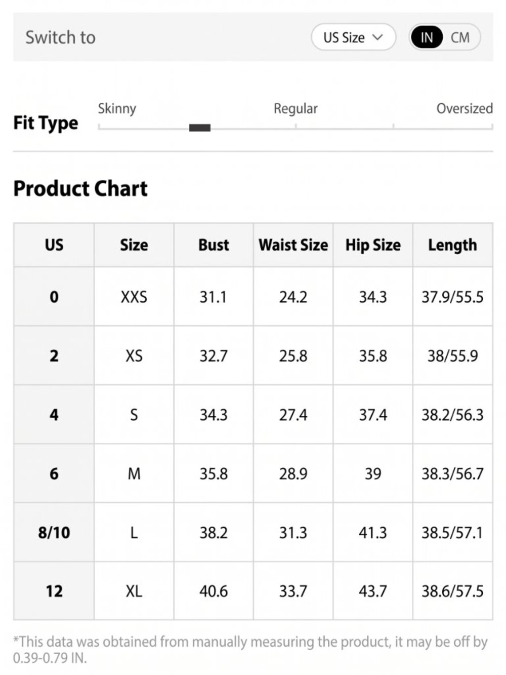Click the XL size cell
This screenshot has width=506, height=675.
(134, 591)
